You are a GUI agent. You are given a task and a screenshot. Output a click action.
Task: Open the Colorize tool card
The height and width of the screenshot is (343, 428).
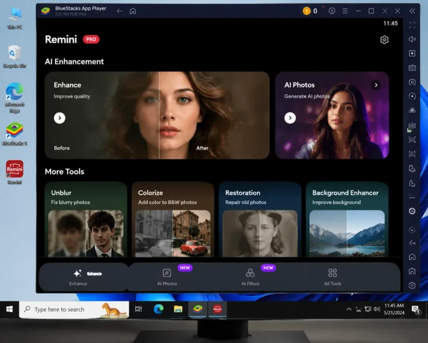(173, 219)
